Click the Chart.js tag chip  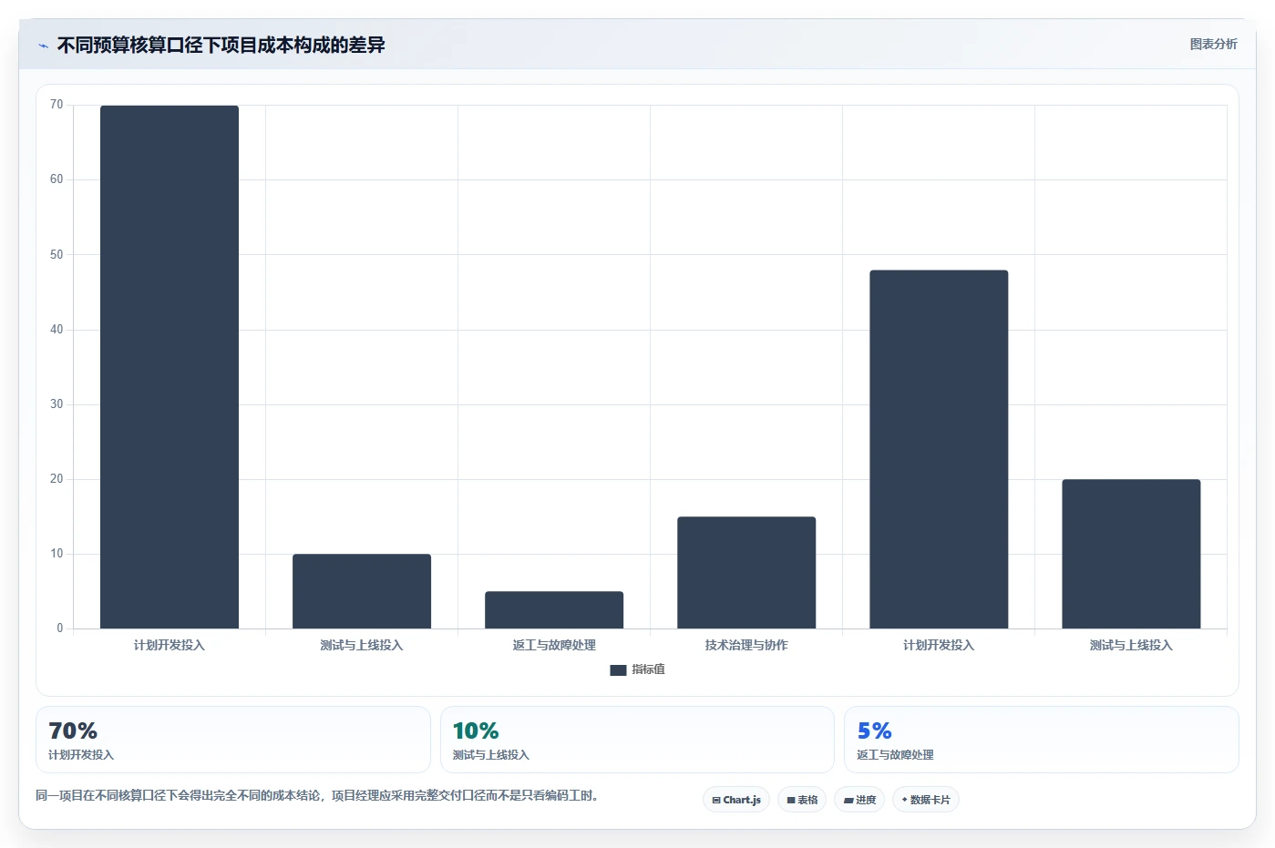[736, 800]
